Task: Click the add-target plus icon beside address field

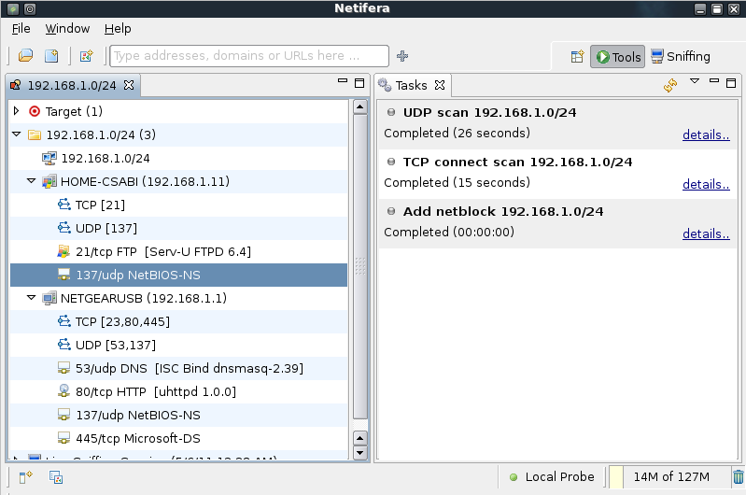Action: point(402,56)
